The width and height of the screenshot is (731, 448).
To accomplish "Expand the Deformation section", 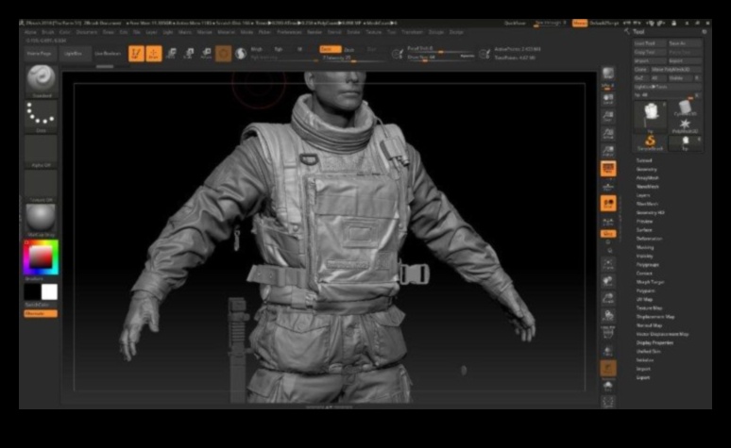I will (x=648, y=239).
